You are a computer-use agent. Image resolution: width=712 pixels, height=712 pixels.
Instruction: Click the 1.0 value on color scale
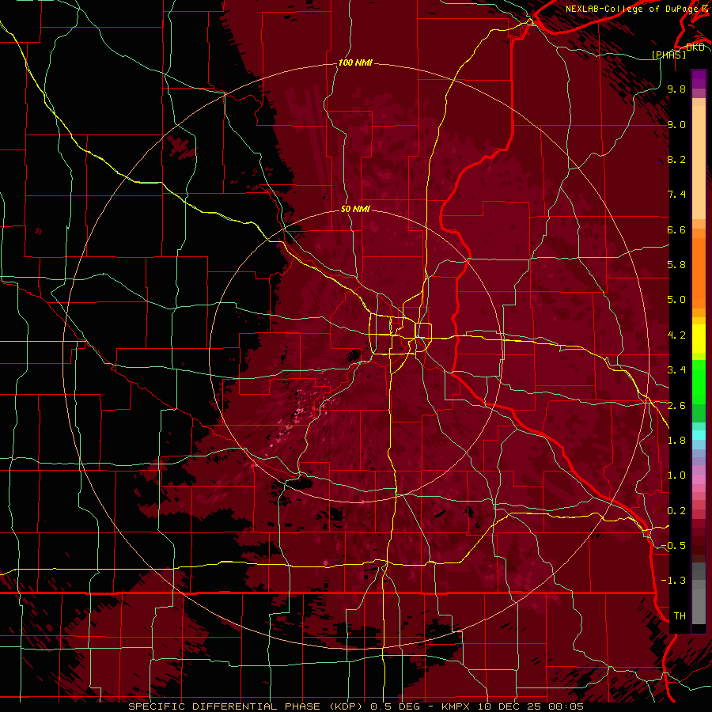676,475
